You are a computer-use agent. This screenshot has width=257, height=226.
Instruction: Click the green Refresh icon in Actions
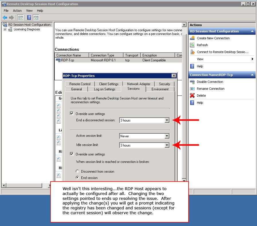192,45
